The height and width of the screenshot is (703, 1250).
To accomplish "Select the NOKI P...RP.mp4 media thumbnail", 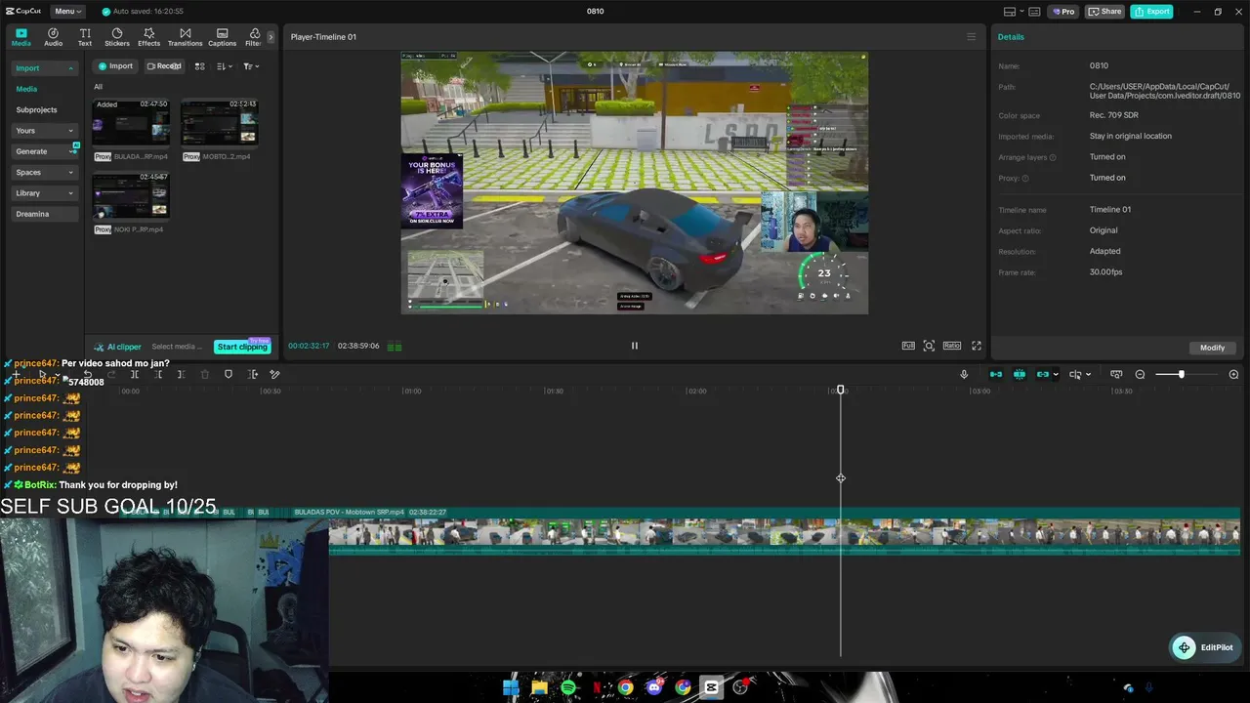I will (x=131, y=196).
